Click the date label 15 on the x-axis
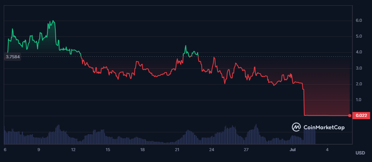Screen dimensions: 372x162 click(108, 150)
